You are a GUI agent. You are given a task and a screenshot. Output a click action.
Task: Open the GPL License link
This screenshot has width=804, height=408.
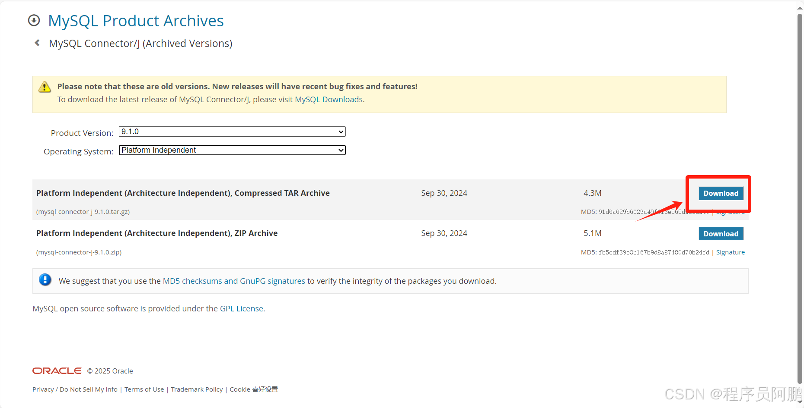[x=242, y=309]
